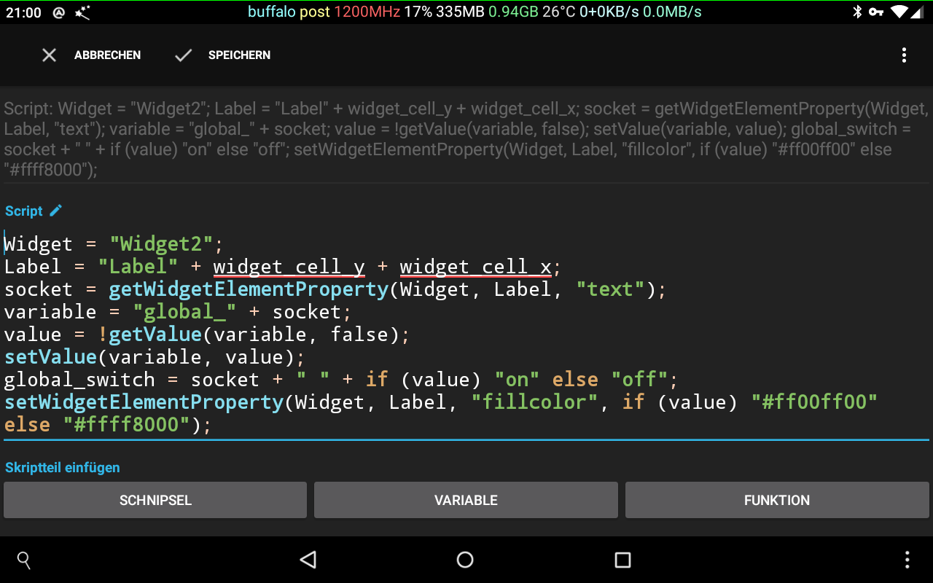933x583 pixels.
Task: Tap the checkmark save icon
Action: point(184,55)
